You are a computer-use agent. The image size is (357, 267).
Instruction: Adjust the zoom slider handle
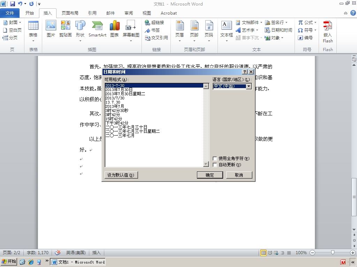333,253
